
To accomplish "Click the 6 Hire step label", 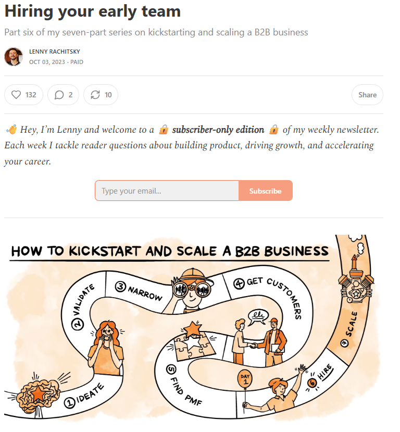I will 320,376.
